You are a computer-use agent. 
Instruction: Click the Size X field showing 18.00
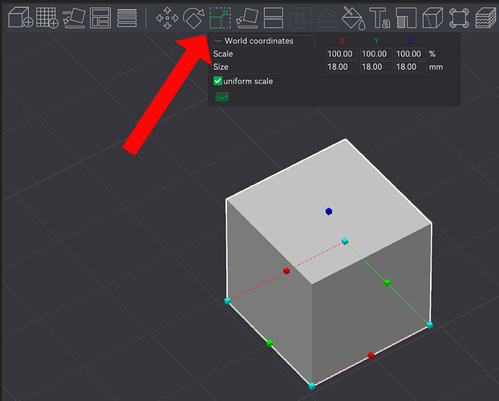[342, 67]
